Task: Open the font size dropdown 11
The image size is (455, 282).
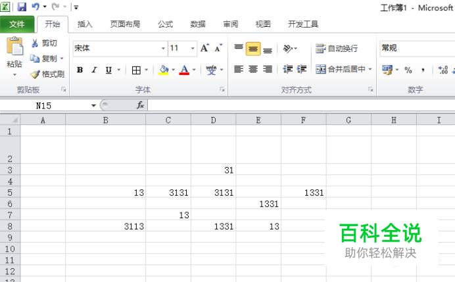Action: click(193, 48)
